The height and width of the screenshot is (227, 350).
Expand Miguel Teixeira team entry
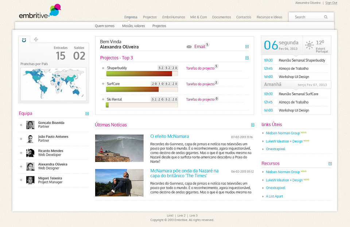(21, 180)
